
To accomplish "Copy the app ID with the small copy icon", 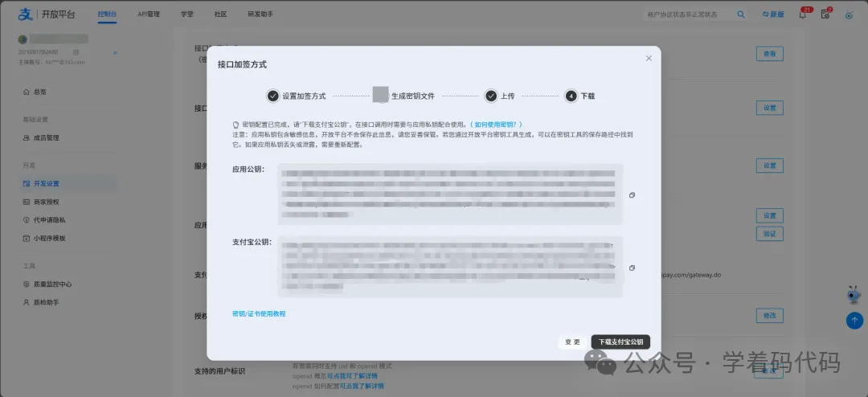I will click(76, 52).
